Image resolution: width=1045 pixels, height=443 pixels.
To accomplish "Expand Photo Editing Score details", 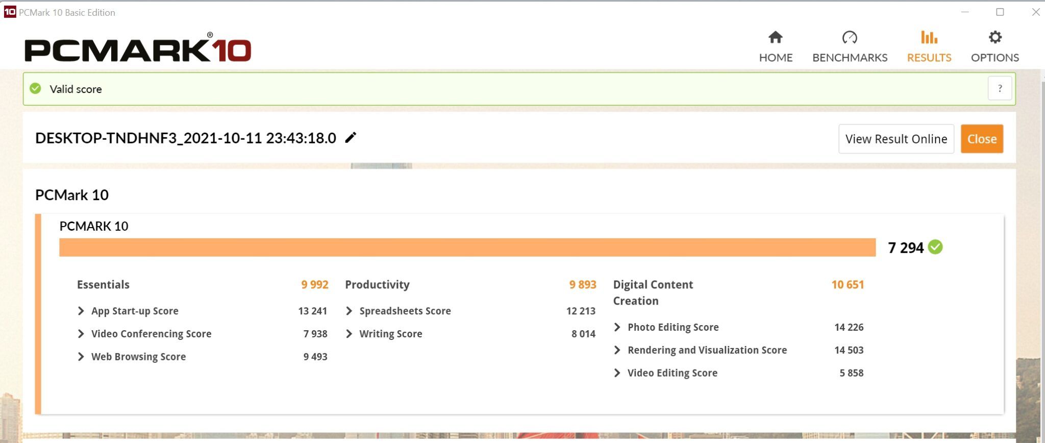I will 617,327.
